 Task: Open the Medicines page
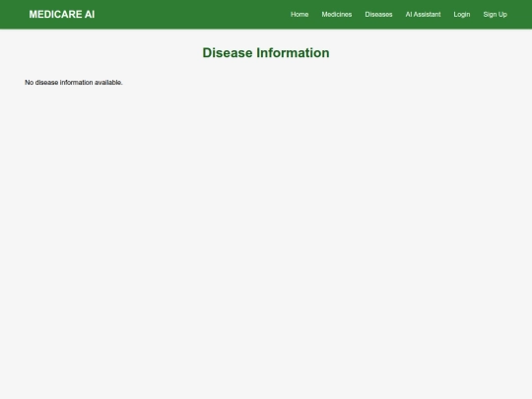tap(337, 14)
